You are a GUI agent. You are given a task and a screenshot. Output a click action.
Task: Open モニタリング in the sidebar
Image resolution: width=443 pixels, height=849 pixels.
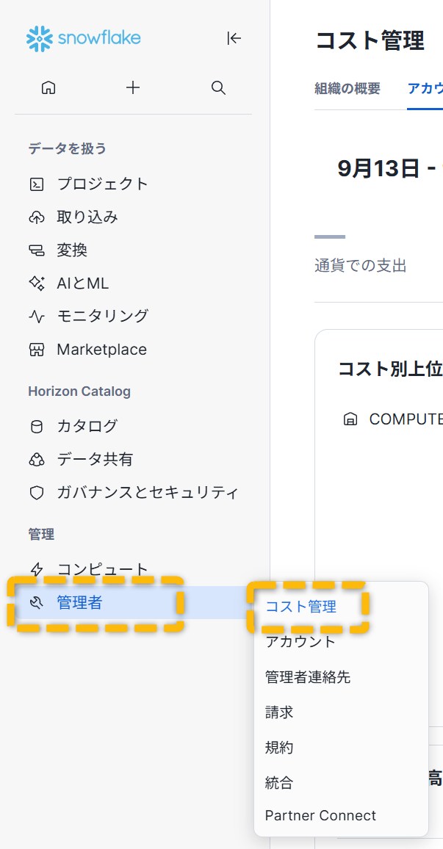click(x=102, y=317)
